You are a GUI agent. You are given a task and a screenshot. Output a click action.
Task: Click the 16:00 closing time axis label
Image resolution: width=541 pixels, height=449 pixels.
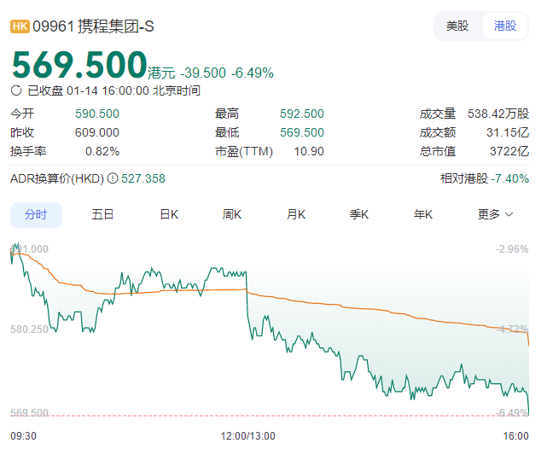pyautogui.click(x=516, y=435)
